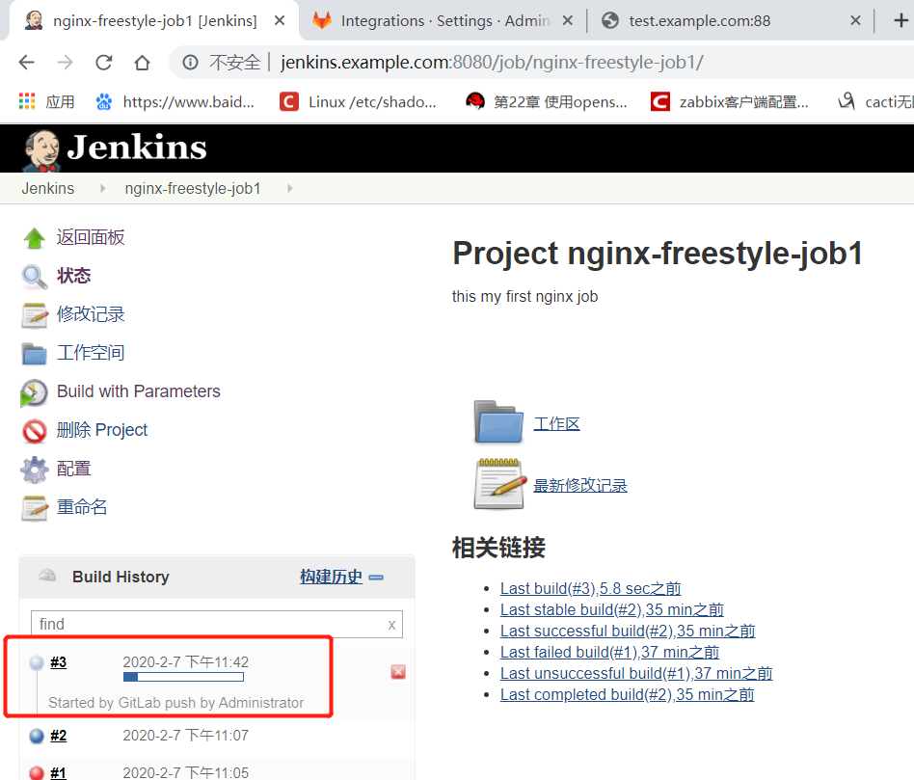
Task: Open the 工作区 link
Action: pyautogui.click(x=556, y=424)
